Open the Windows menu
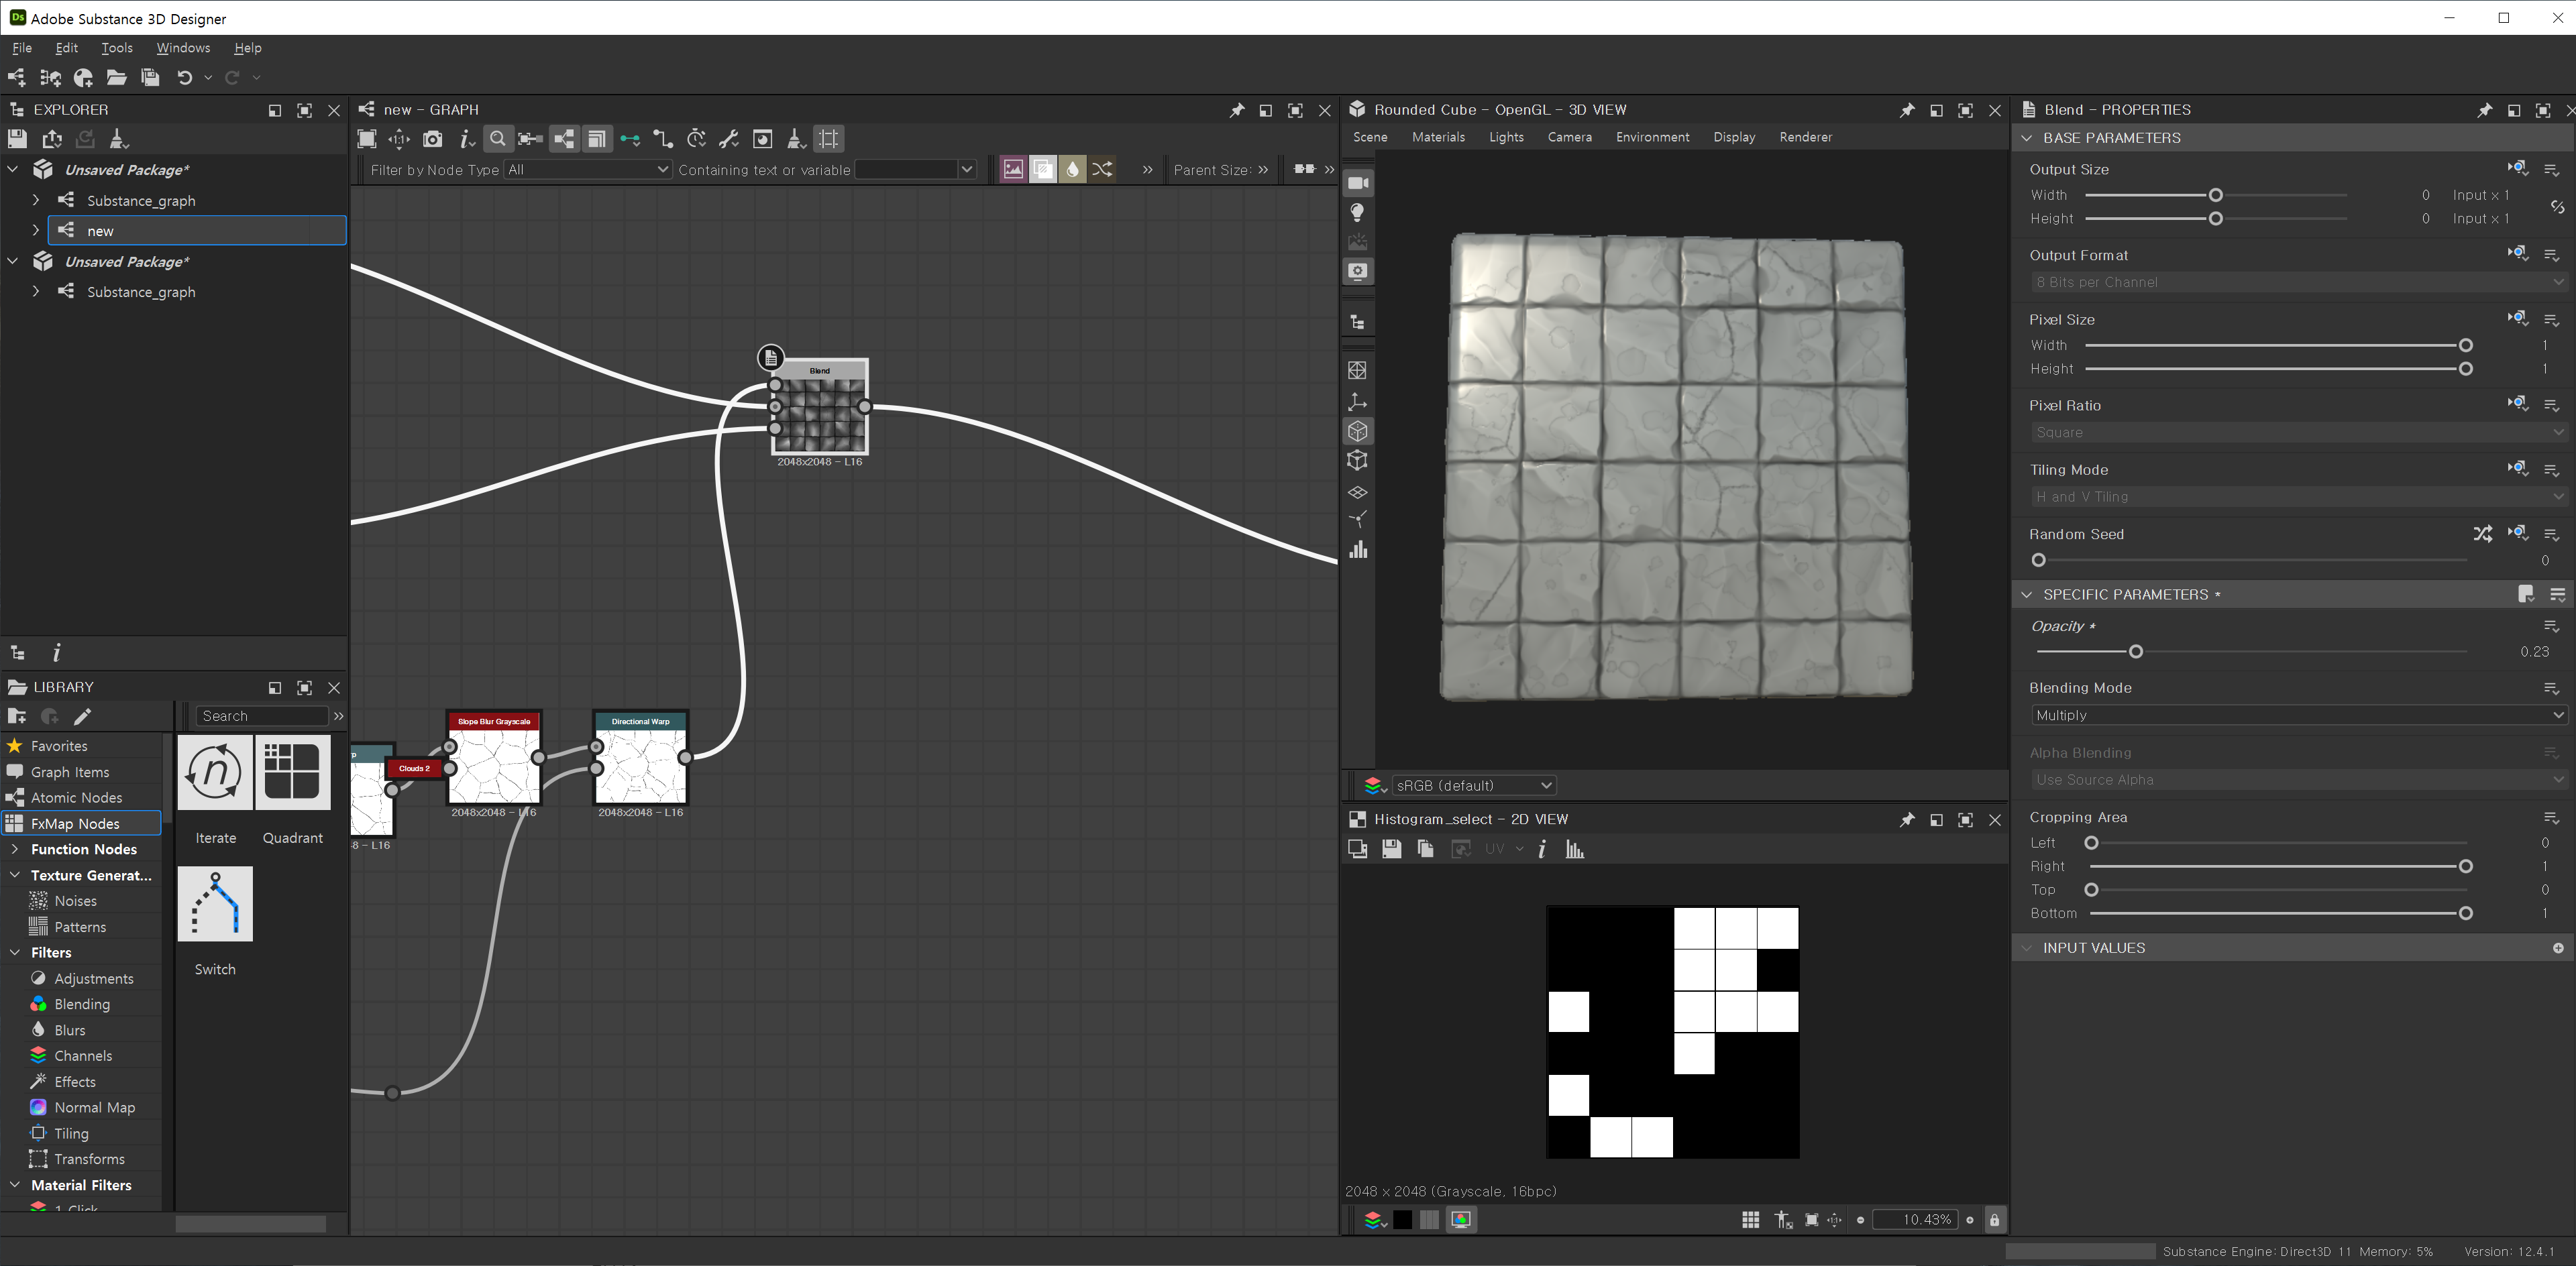The image size is (2576, 1266). [183, 48]
